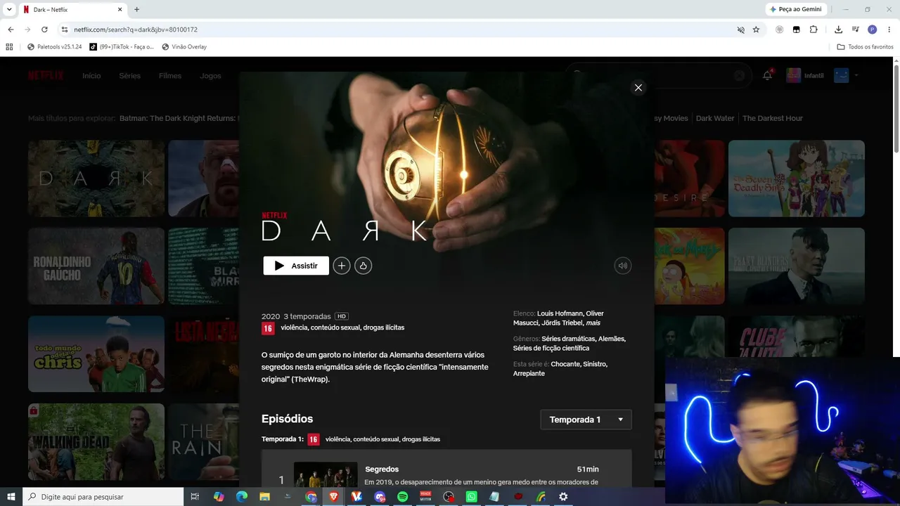Open The Walking Dead thumbnail
The width and height of the screenshot is (900, 506).
(96, 441)
